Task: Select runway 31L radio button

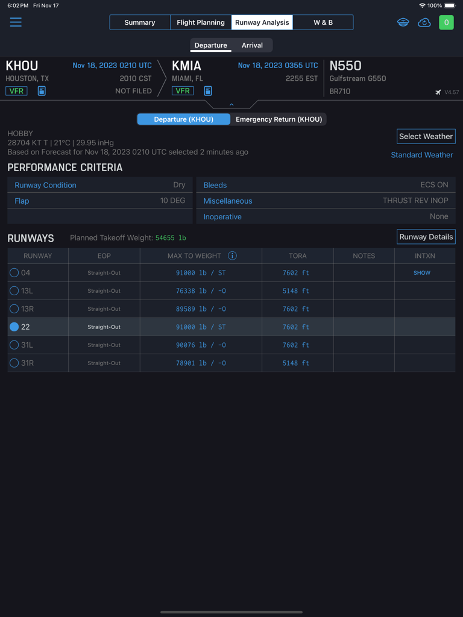Action: 14,345
